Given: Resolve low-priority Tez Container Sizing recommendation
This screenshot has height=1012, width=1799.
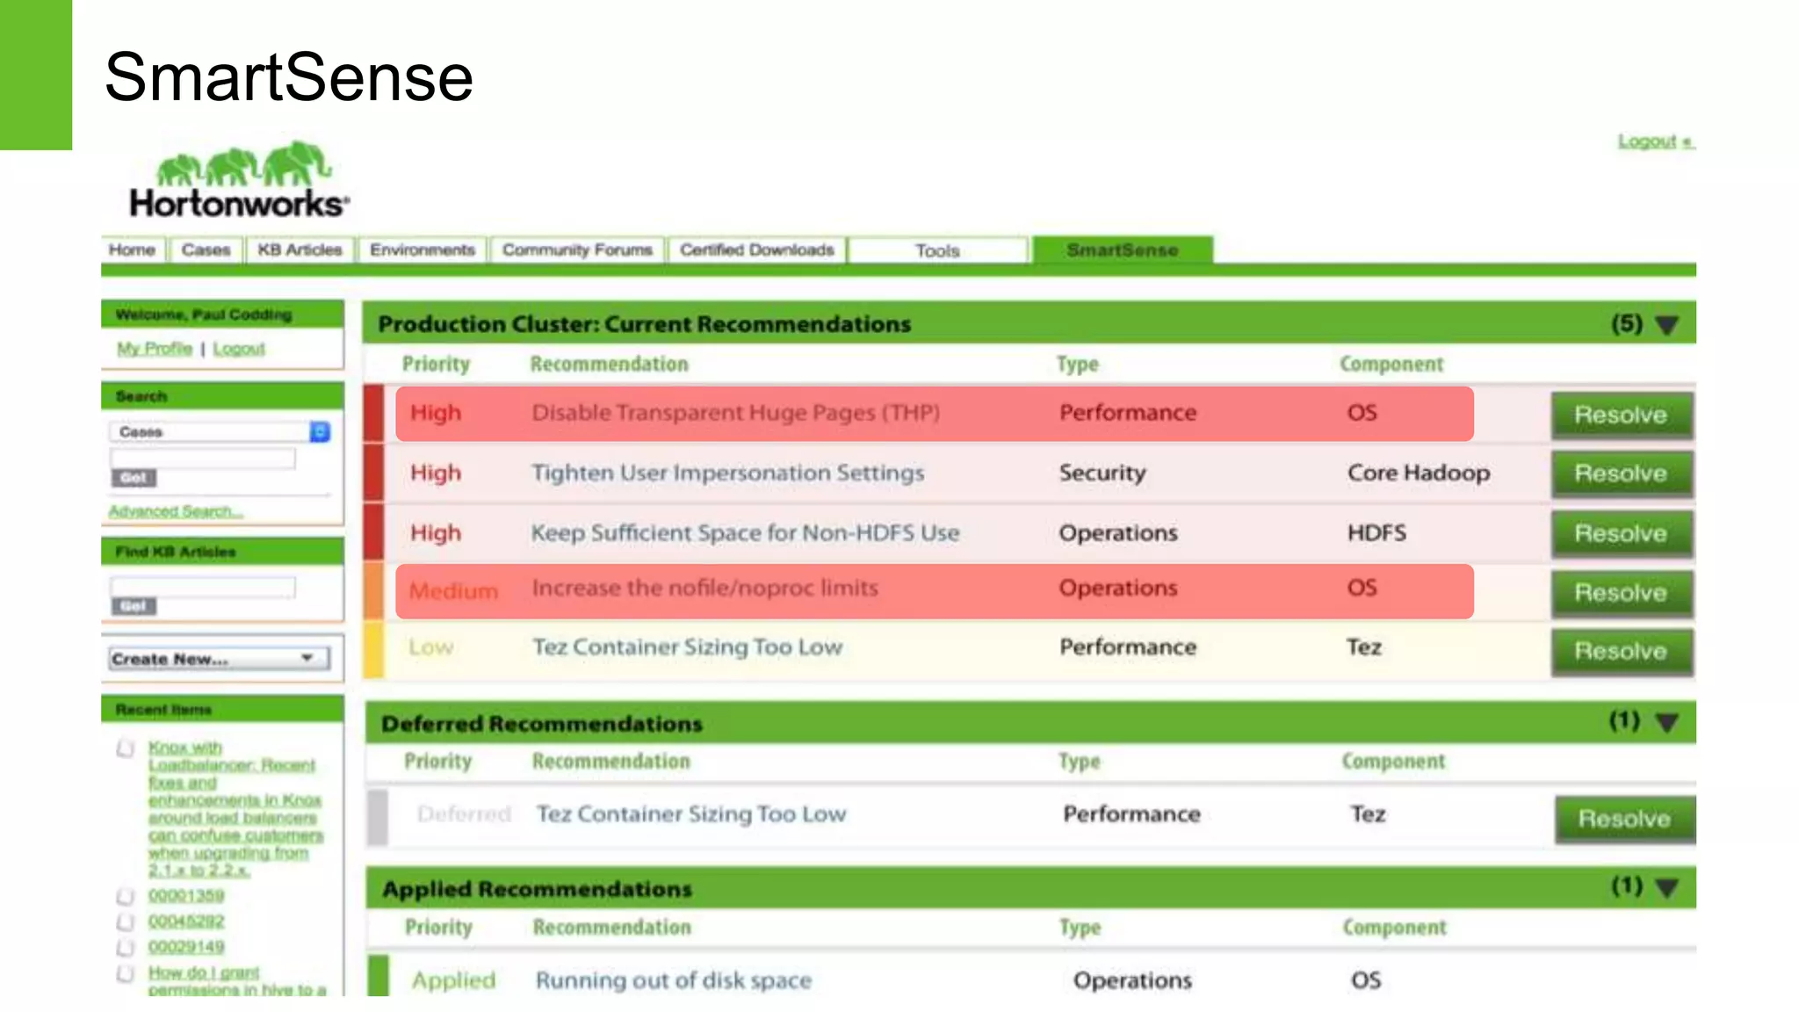Looking at the screenshot, I should tap(1622, 651).
